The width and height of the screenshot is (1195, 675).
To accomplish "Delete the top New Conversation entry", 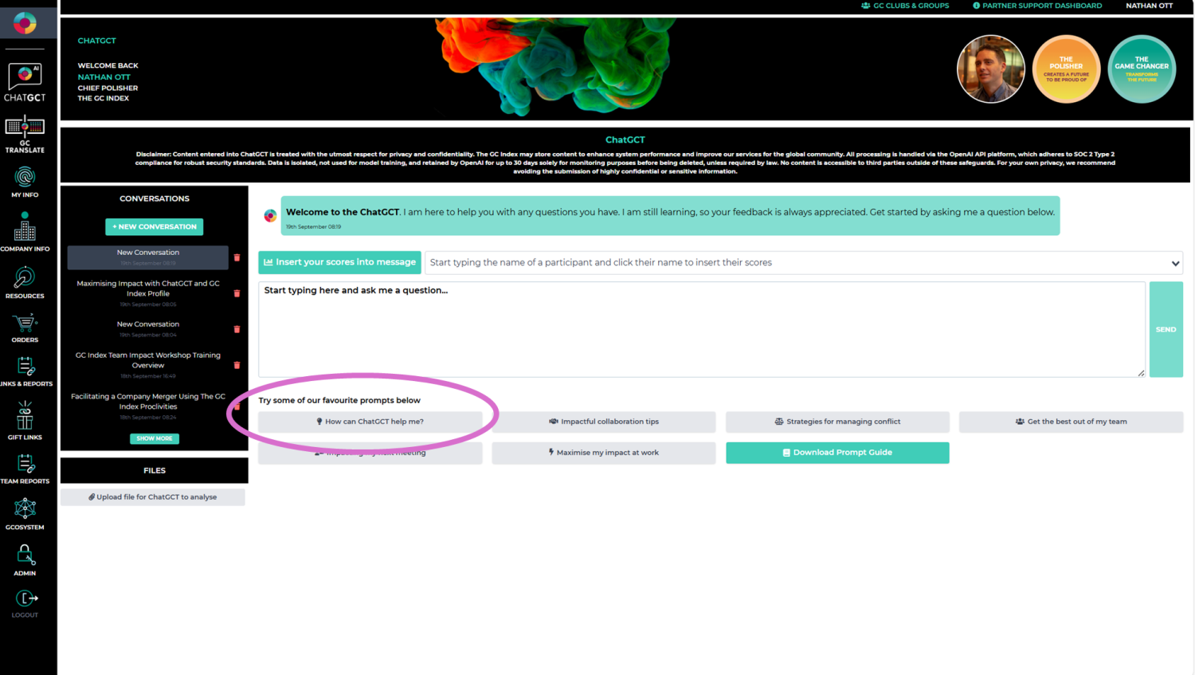I will click(237, 257).
